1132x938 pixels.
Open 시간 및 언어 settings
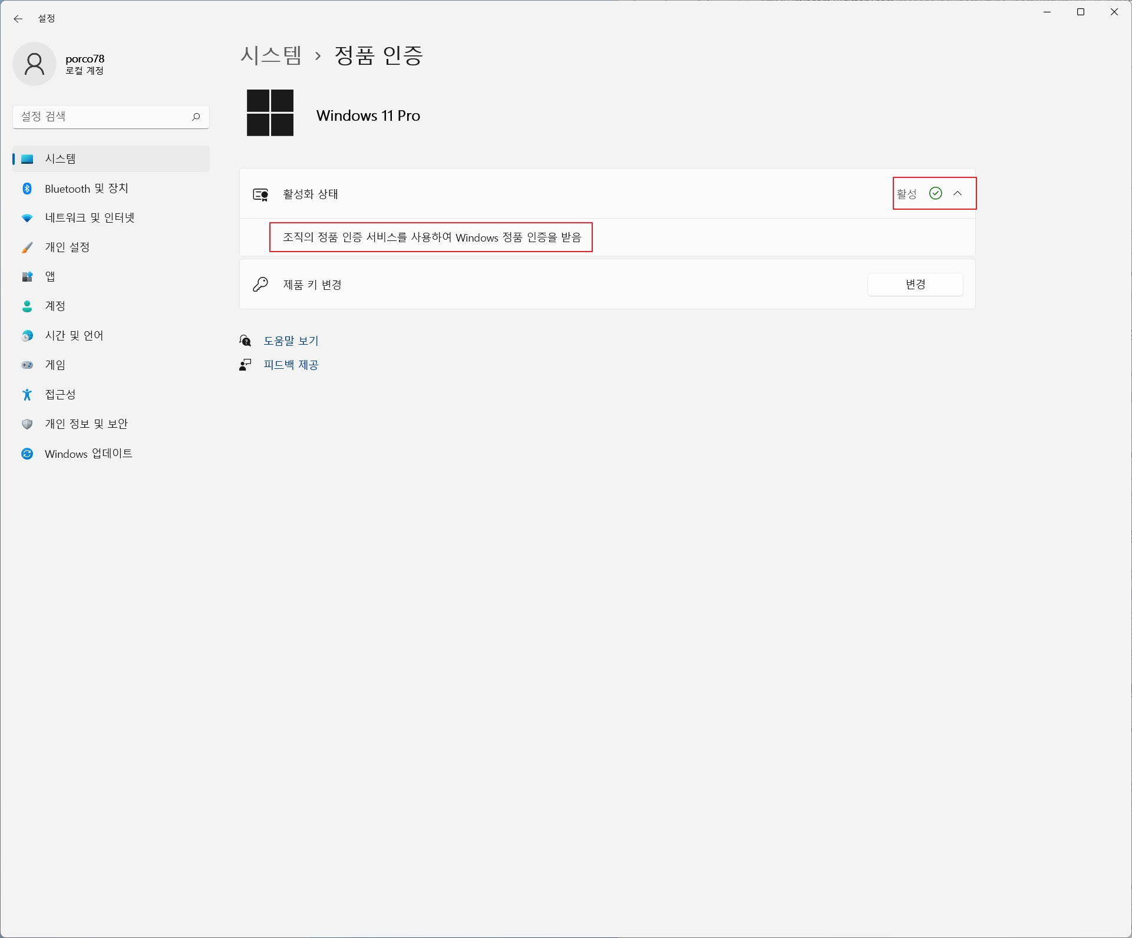(111, 336)
